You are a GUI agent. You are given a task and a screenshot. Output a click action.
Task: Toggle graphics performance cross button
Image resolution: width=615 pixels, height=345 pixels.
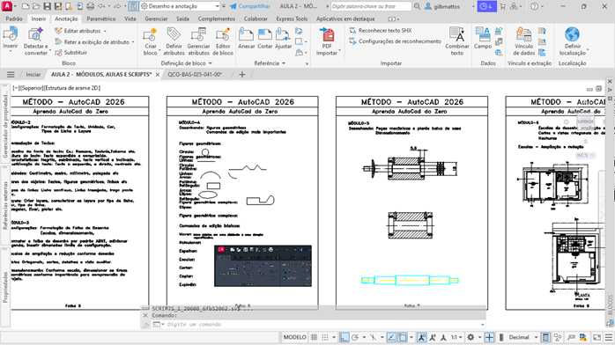coord(489,337)
